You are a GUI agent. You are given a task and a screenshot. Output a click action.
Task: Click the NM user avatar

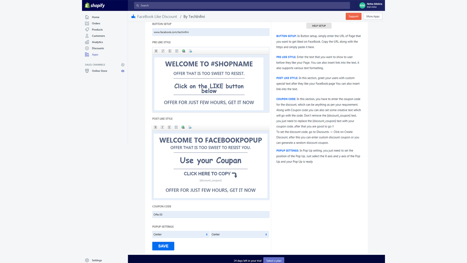click(x=362, y=5)
